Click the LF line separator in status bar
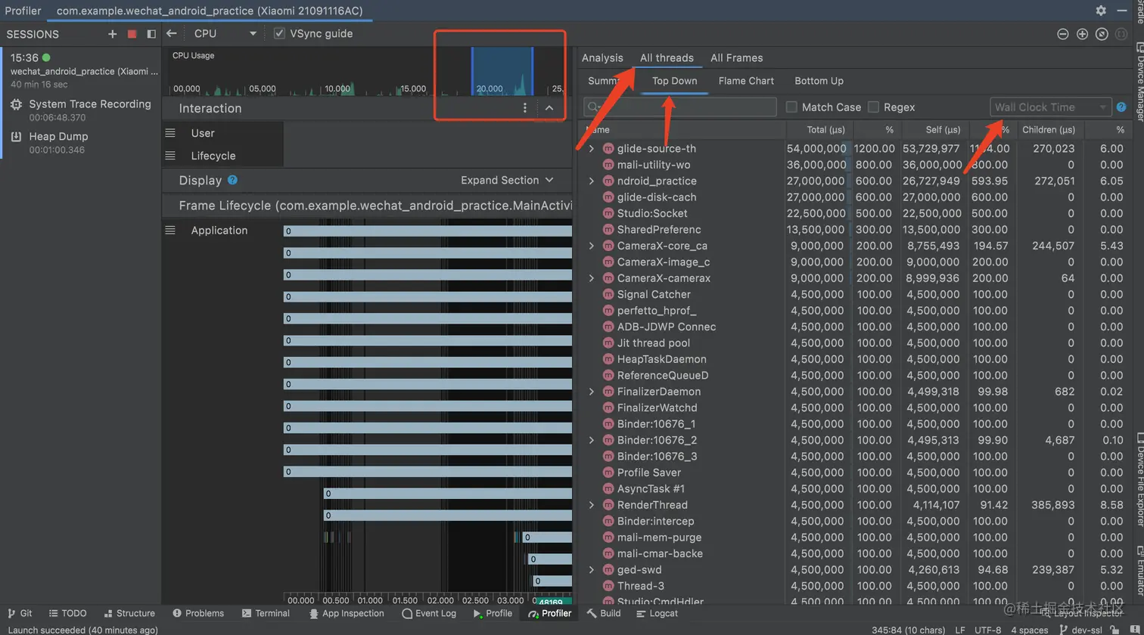Screen dimensions: 1144x635 click(x=960, y=630)
